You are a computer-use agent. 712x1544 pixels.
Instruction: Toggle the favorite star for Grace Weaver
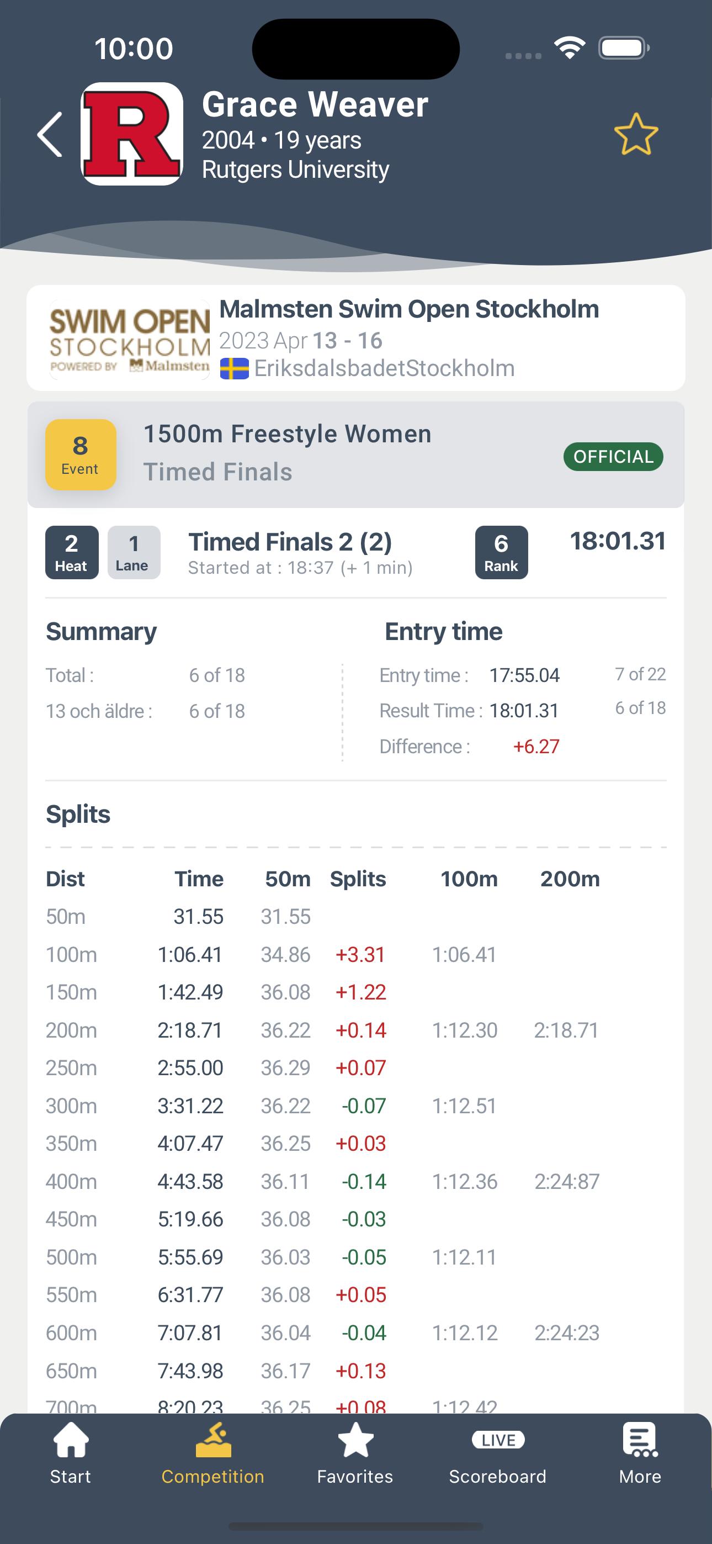(x=636, y=134)
